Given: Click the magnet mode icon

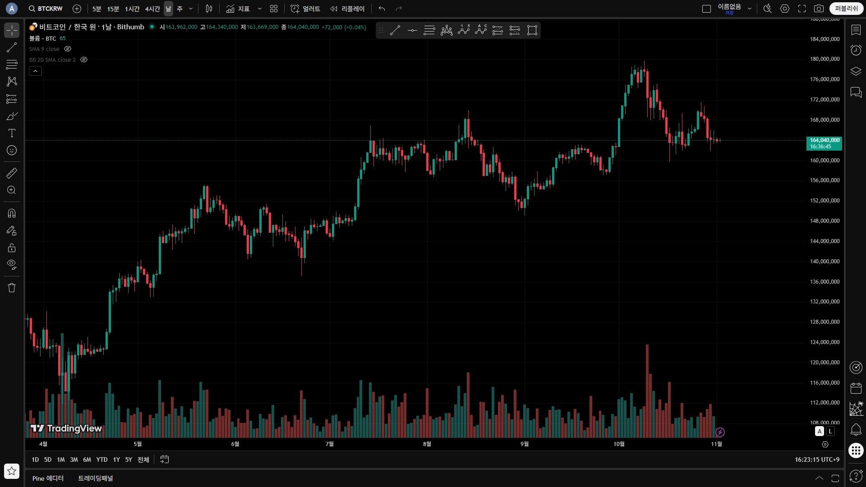Looking at the screenshot, I should [x=12, y=213].
